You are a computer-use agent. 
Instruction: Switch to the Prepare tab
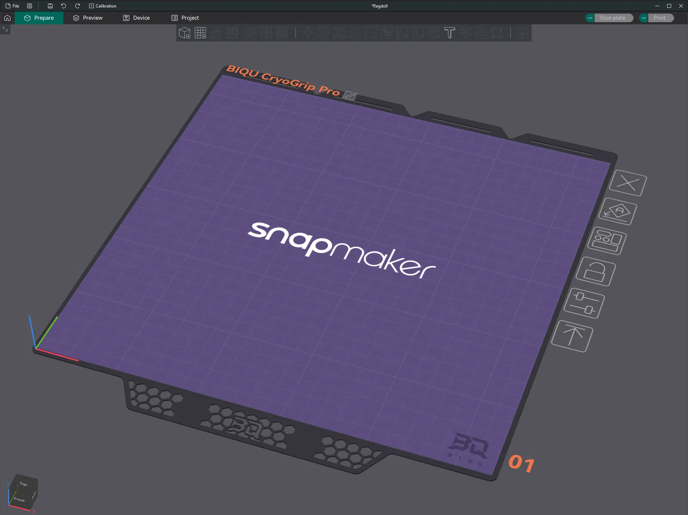(x=39, y=18)
